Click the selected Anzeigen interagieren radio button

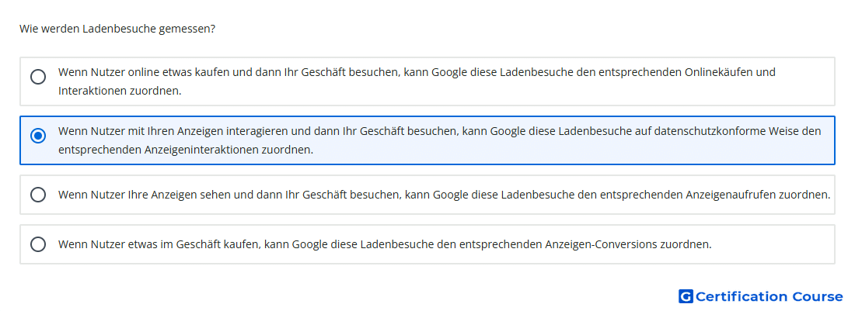(x=38, y=136)
